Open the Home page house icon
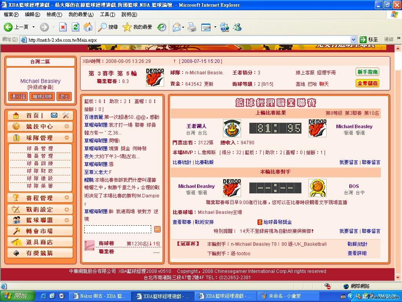The width and height of the screenshot is (402, 302). (88, 27)
